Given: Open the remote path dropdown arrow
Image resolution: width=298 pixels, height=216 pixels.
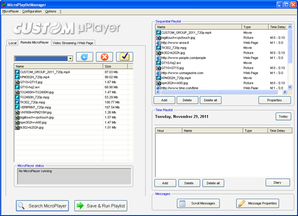Looking at the screenshot, I should click(x=70, y=58).
